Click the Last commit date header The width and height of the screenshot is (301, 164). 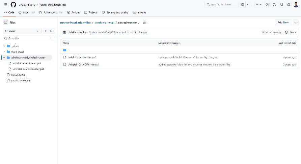click(287, 43)
